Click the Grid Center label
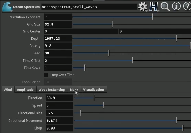 click(32, 31)
